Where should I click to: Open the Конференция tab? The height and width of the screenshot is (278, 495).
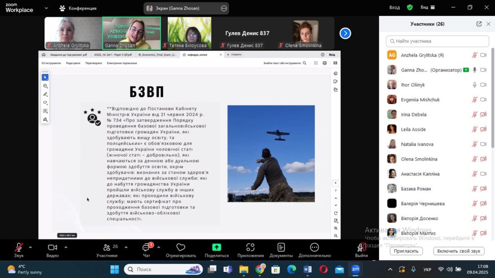point(78,8)
